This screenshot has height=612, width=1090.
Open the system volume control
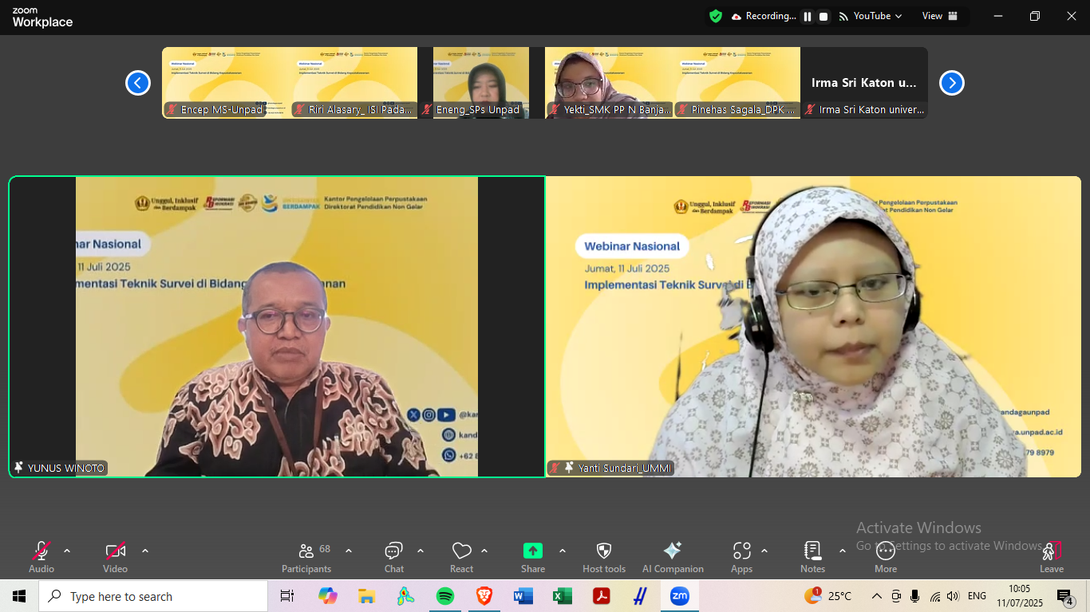tap(953, 596)
